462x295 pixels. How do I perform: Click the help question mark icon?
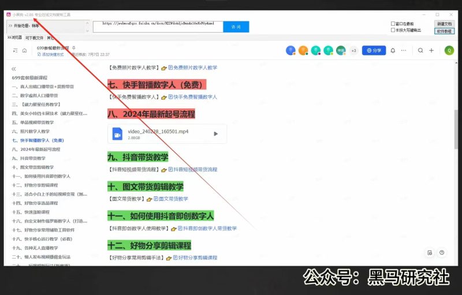(x=442, y=252)
